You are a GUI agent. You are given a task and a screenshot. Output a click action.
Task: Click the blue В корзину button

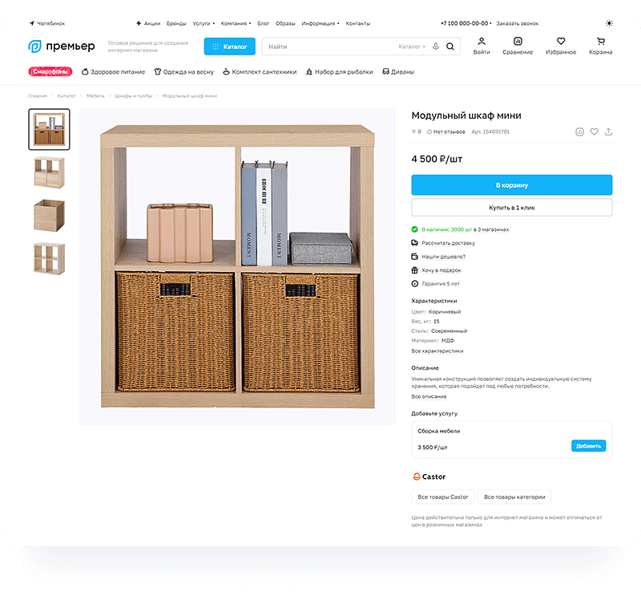pyautogui.click(x=511, y=185)
